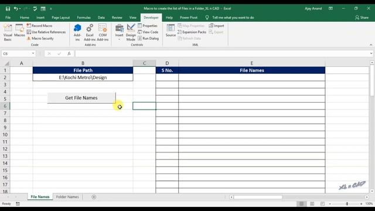Switch to the Home tab
The height and width of the screenshot is (211, 375).
(25, 18)
